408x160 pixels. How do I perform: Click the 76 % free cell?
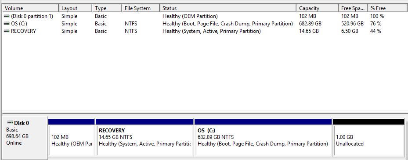(x=376, y=24)
